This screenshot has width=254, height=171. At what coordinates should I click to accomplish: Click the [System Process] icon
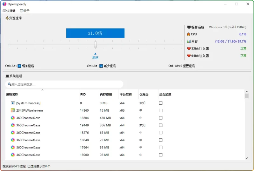click(13, 103)
